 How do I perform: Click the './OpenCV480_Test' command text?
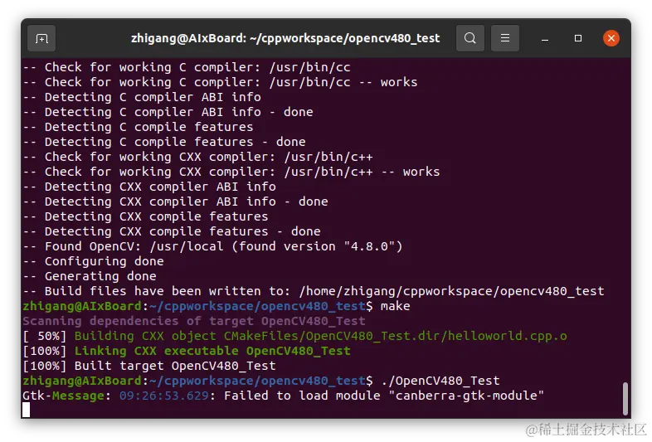tap(440, 381)
